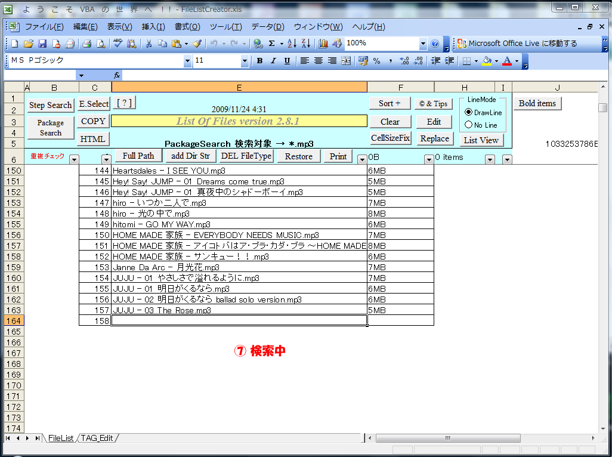
Task: Align cell text left
Action: tap(304, 61)
